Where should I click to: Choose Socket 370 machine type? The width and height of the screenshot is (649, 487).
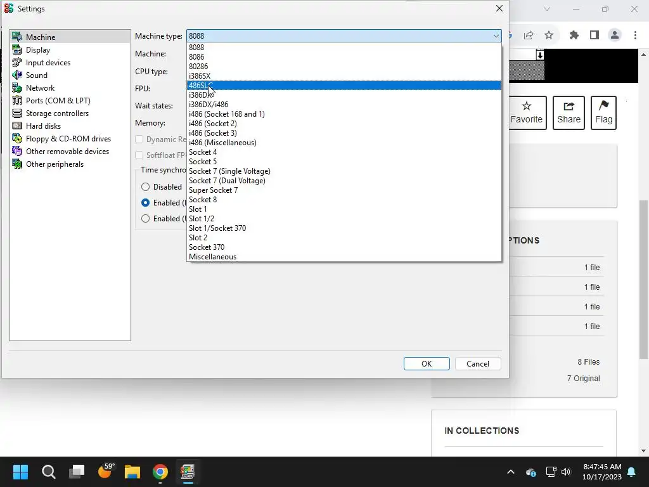(x=344, y=247)
